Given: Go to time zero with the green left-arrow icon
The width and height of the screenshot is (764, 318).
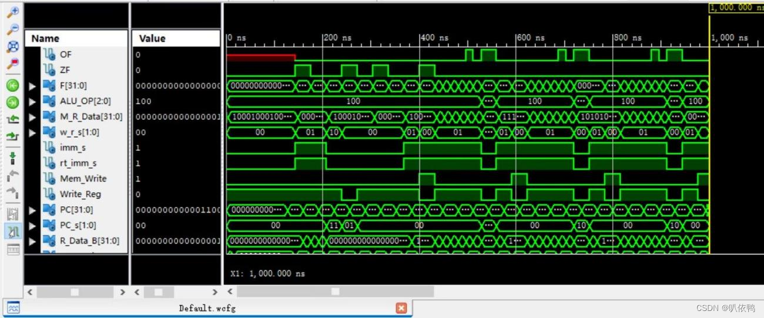Looking at the screenshot, I should coord(12,86).
